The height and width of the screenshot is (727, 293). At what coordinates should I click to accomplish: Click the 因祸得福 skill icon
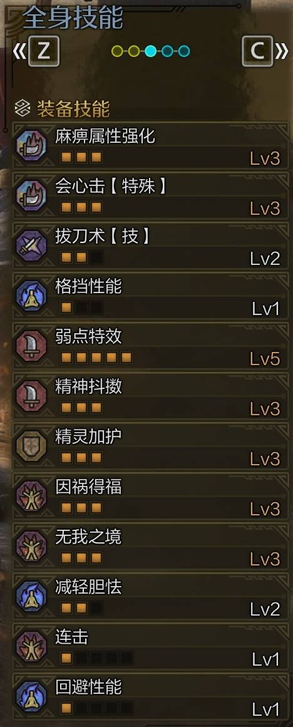click(31, 496)
